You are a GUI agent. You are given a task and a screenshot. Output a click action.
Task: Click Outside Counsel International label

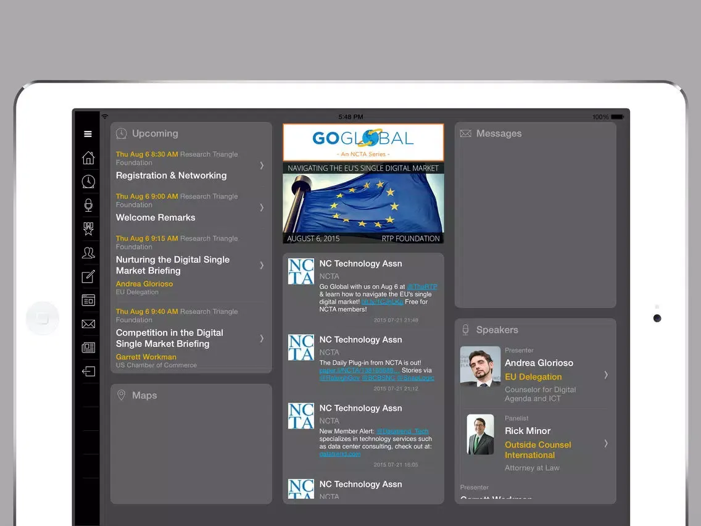tap(538, 450)
